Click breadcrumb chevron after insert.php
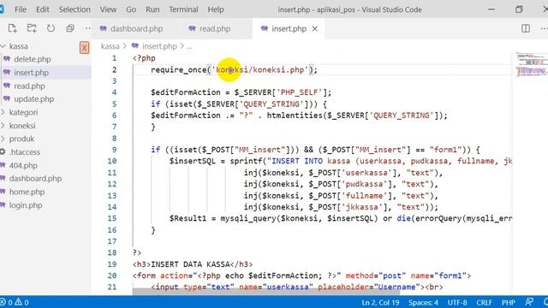The height and width of the screenshot is (308, 548). coord(182,46)
